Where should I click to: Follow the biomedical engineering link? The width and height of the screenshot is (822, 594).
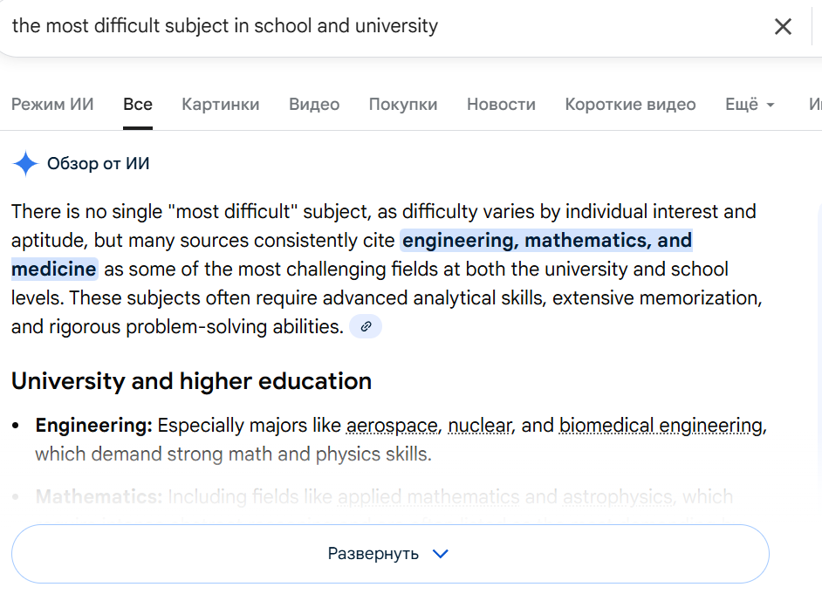click(x=661, y=426)
